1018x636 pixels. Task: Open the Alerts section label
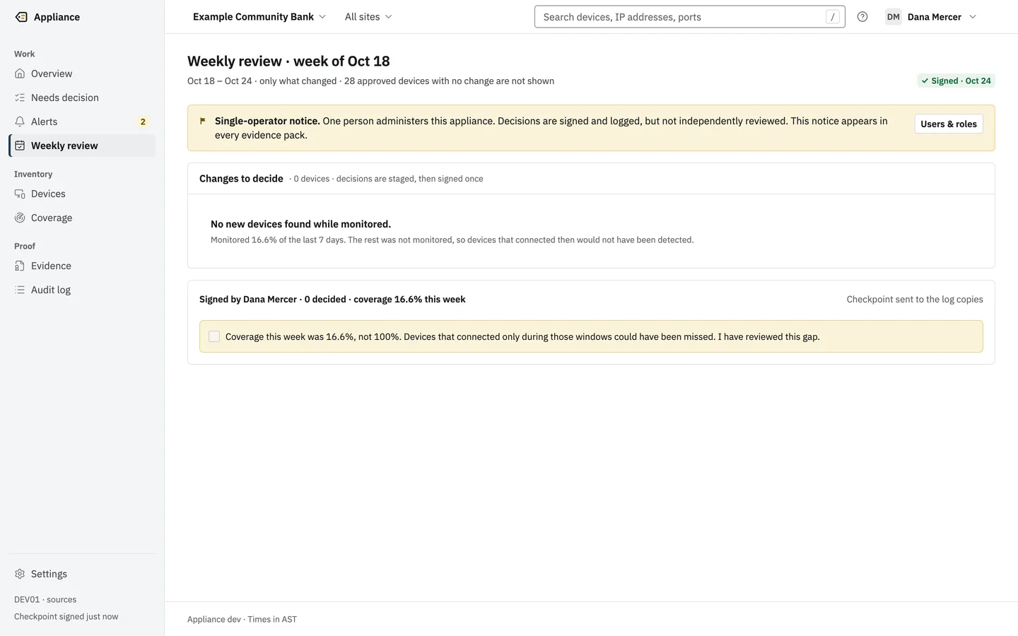(x=44, y=122)
